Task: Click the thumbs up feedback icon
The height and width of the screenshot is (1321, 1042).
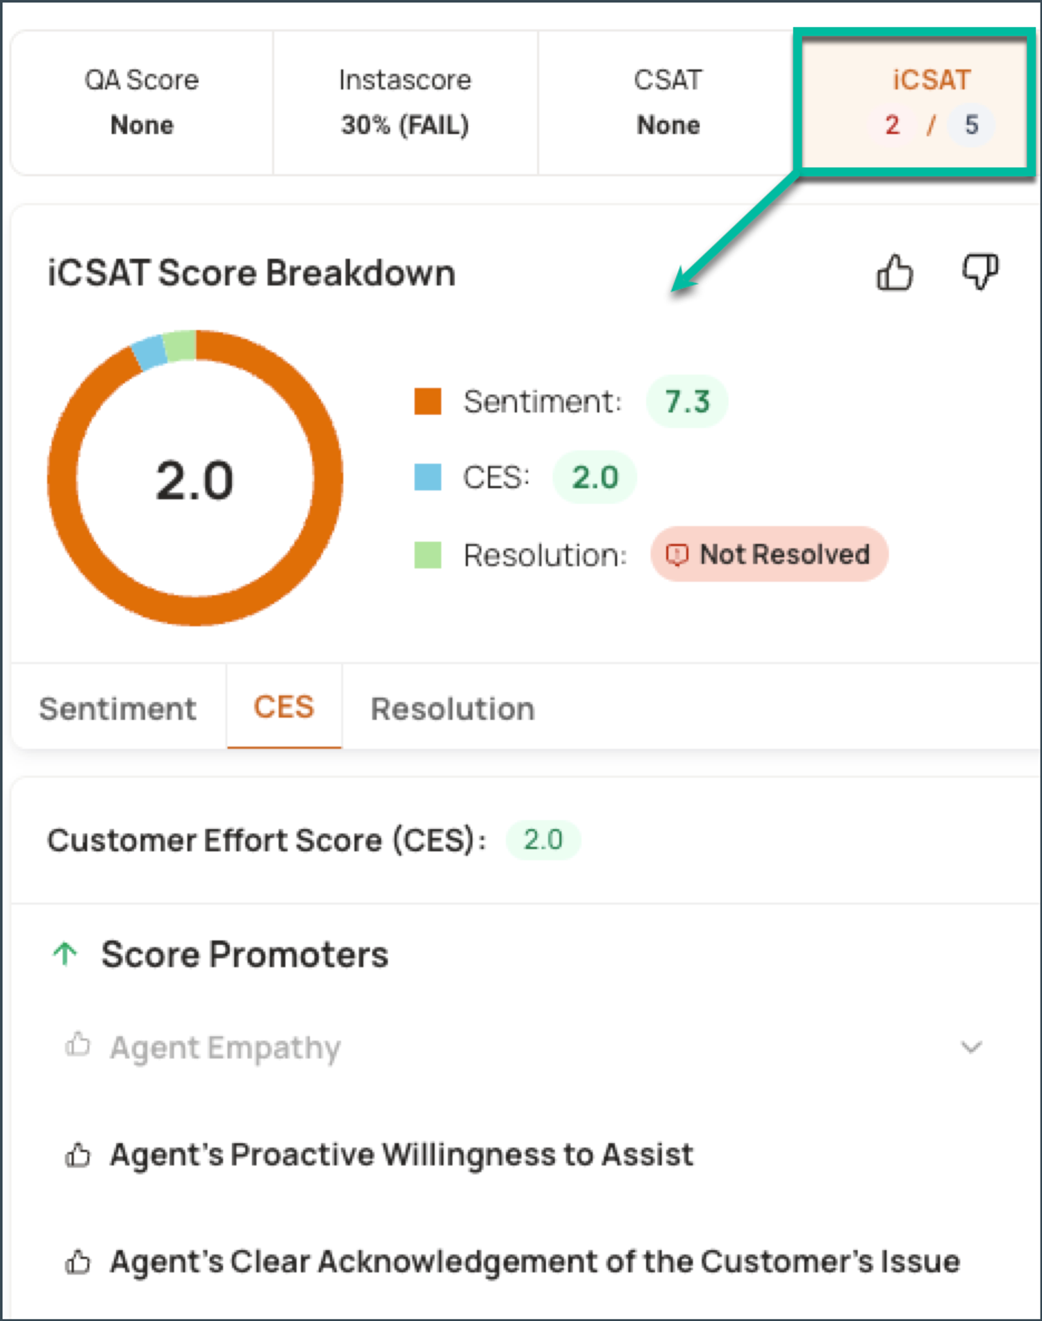Action: click(x=895, y=272)
